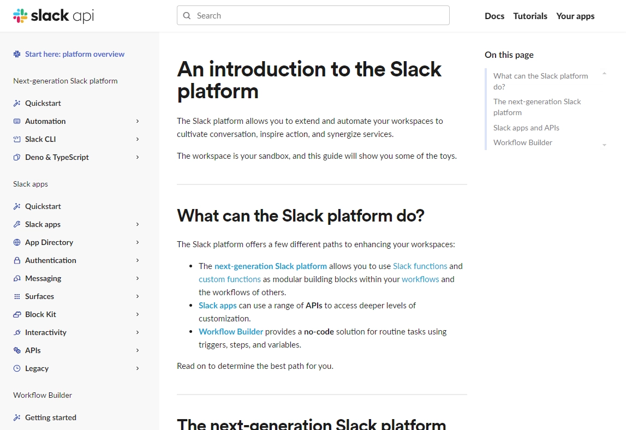
Task: Follow the workflows link
Action: (x=420, y=279)
